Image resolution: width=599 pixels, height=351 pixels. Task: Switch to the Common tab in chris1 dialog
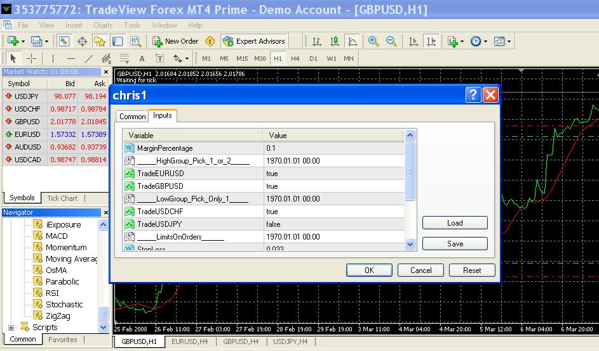[132, 116]
